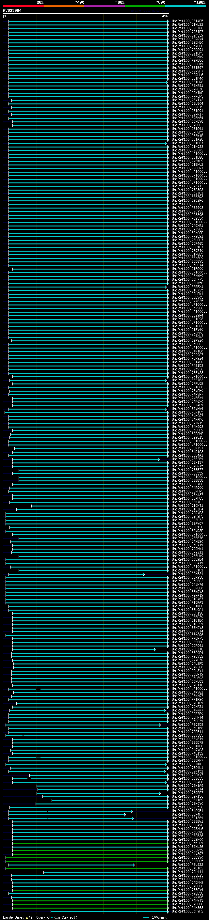This screenshot has height=920, width=209.
Task: Open hit UniRef100_B9RQV4
Action: click(187, 39)
